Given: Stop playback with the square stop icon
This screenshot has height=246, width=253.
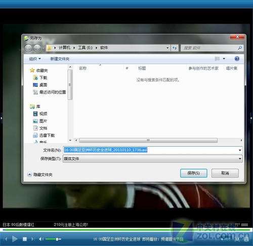Looking at the screenshot, I should point(25,239).
